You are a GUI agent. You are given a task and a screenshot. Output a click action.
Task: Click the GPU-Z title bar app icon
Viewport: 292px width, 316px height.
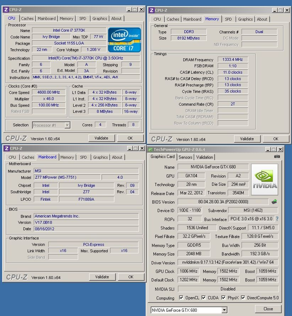[151, 149]
